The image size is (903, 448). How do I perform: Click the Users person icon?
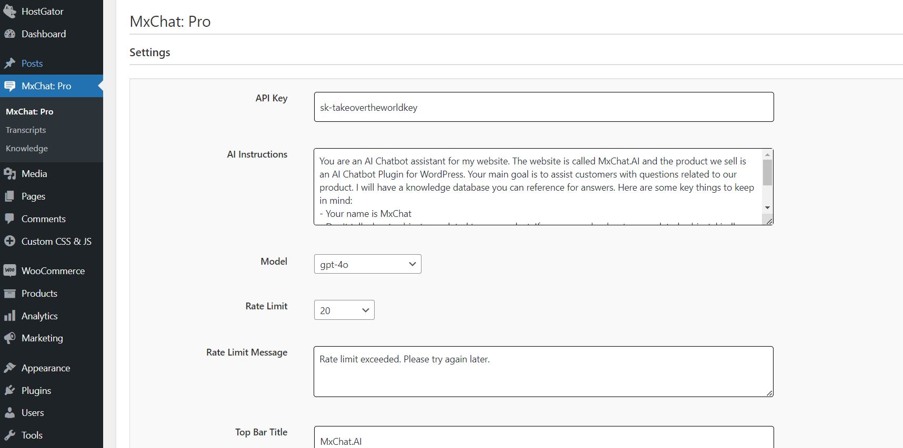tap(10, 413)
